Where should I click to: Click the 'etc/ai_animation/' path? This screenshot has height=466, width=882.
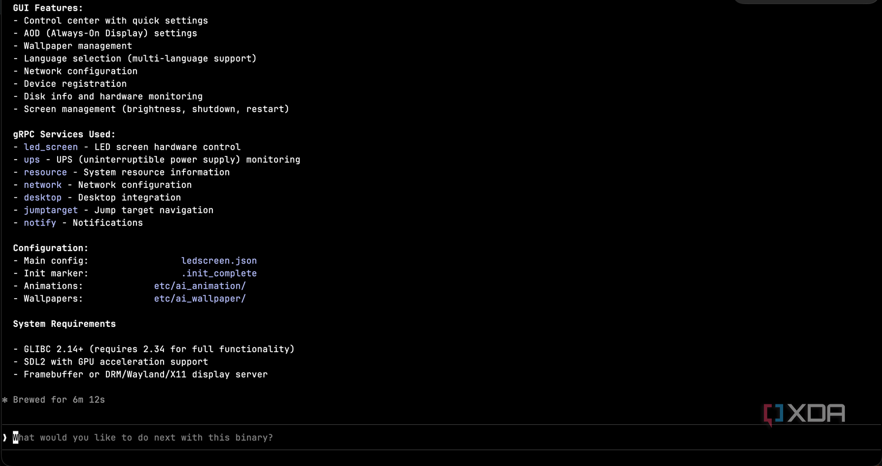[200, 286]
